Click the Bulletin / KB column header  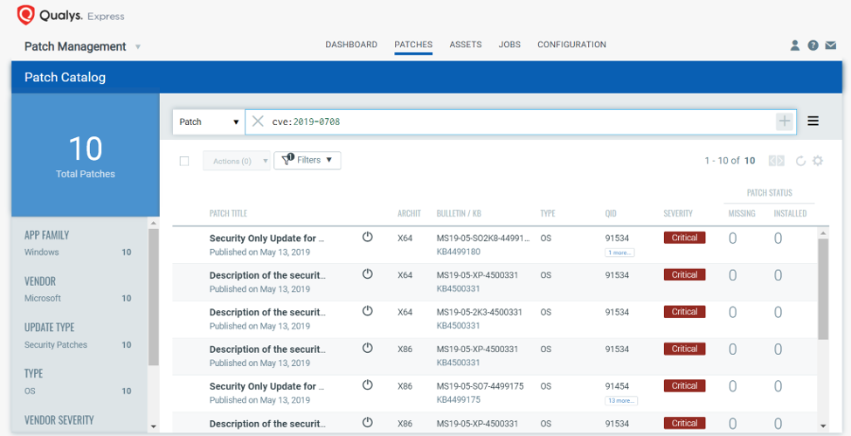coord(459,213)
